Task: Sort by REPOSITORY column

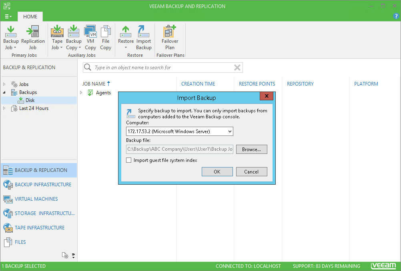Action: tap(300, 84)
